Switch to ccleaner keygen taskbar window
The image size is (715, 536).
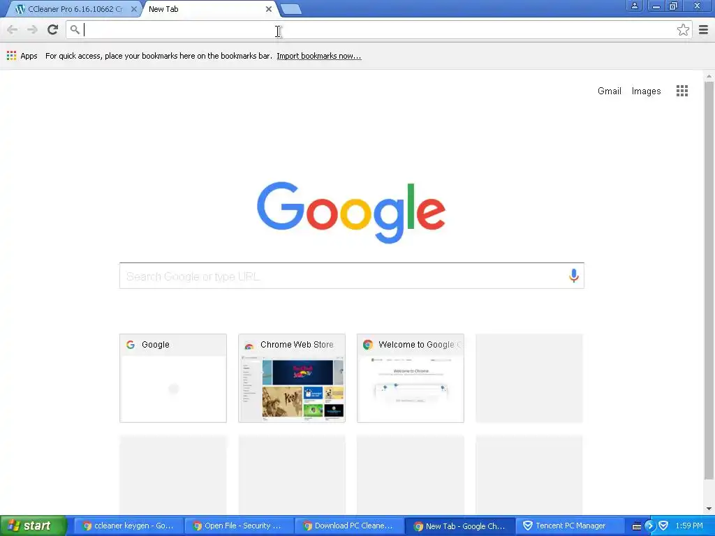[128, 526]
